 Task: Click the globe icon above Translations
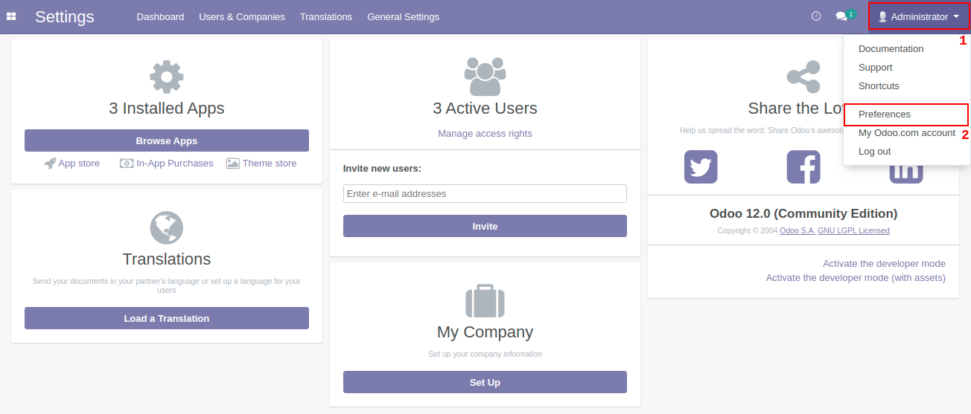click(167, 227)
